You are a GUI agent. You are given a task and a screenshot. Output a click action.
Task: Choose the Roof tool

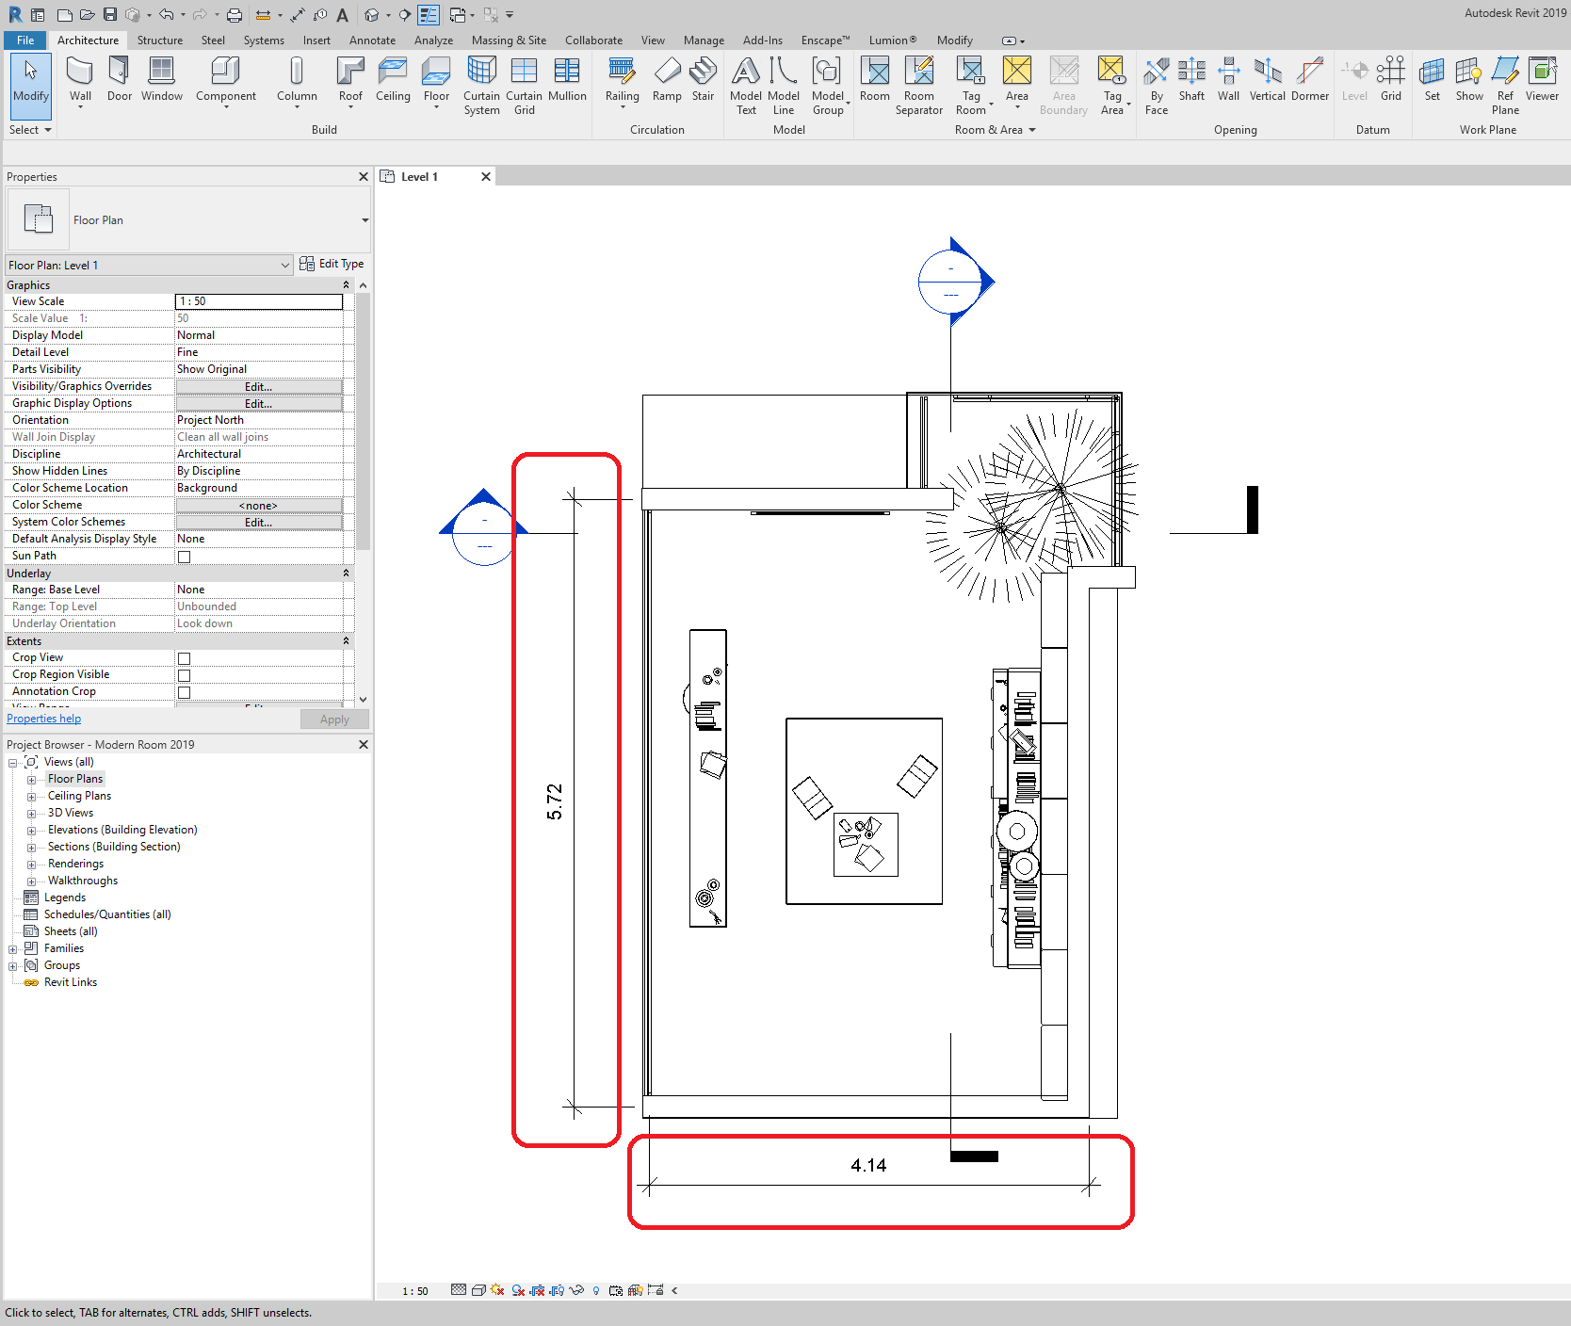point(350,80)
